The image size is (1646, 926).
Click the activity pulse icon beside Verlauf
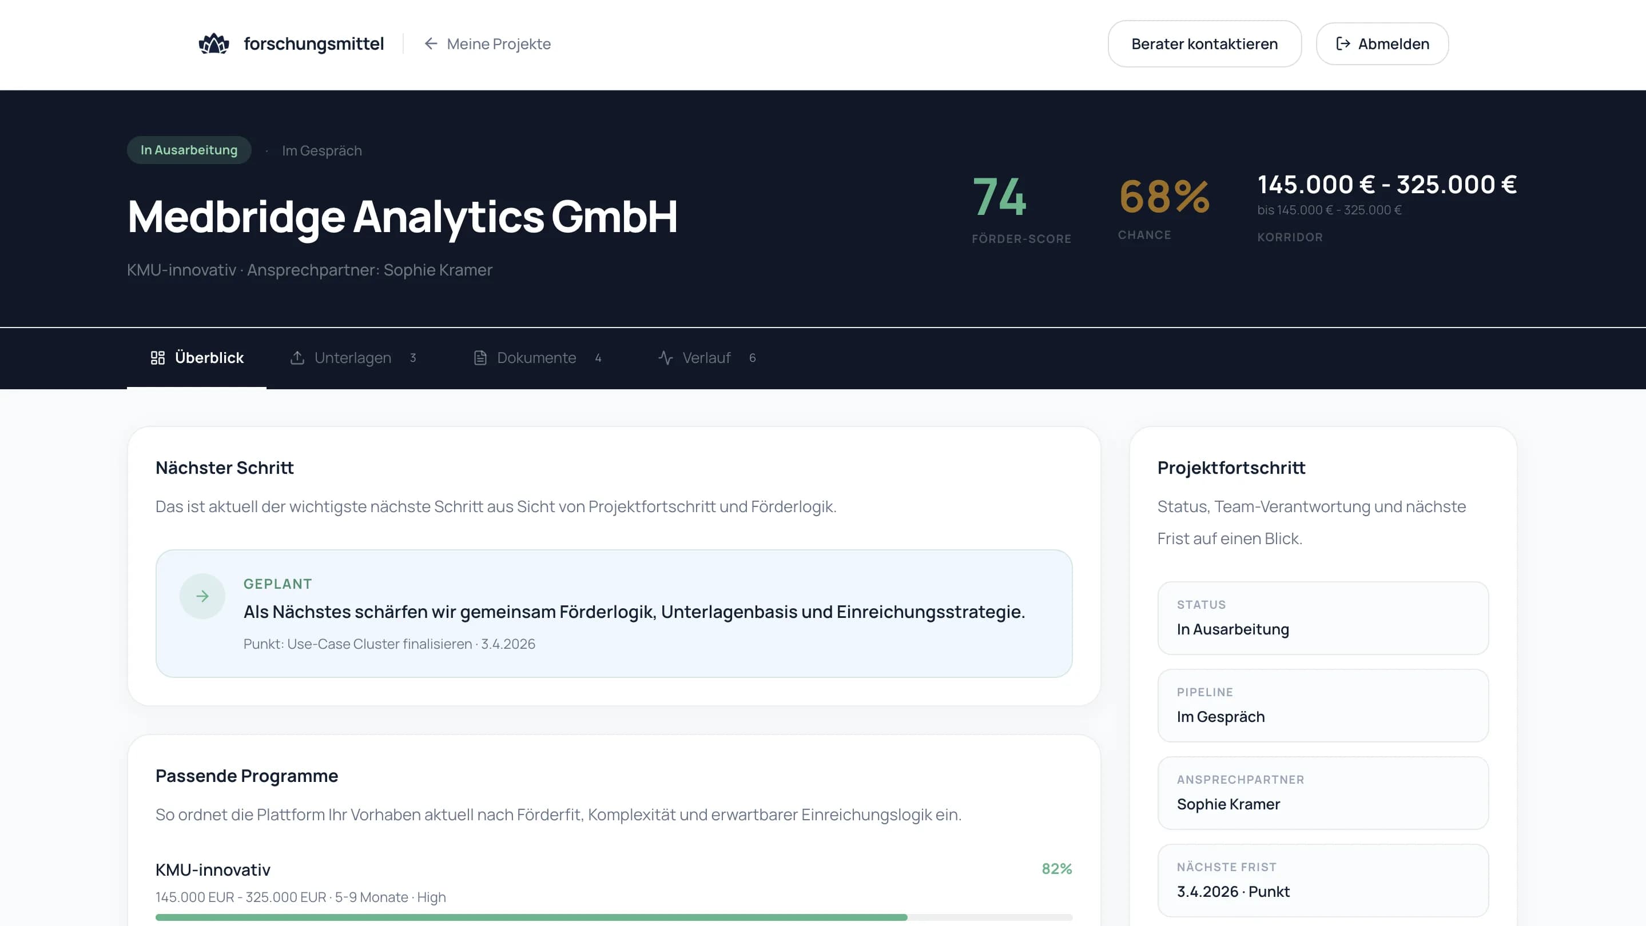point(665,358)
